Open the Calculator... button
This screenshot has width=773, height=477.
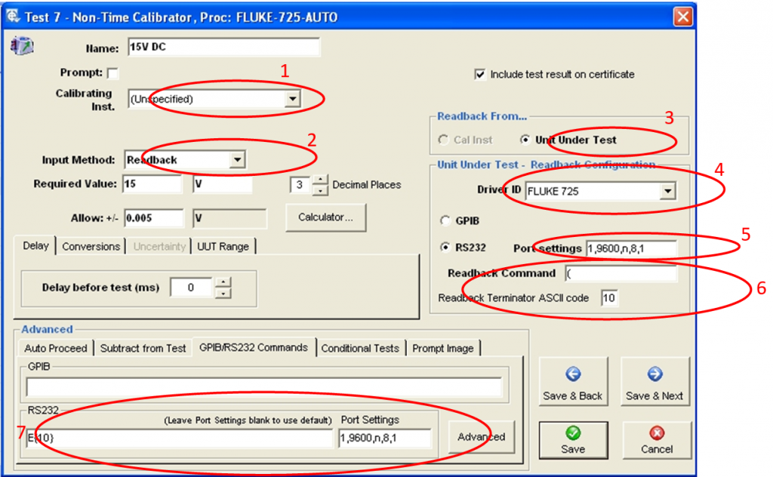pyautogui.click(x=325, y=217)
